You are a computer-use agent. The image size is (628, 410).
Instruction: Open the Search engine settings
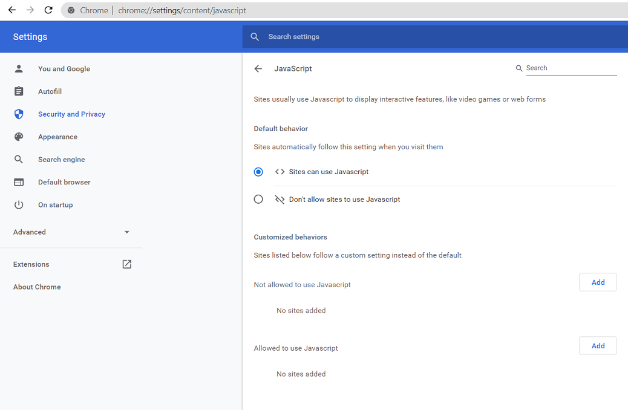click(61, 160)
